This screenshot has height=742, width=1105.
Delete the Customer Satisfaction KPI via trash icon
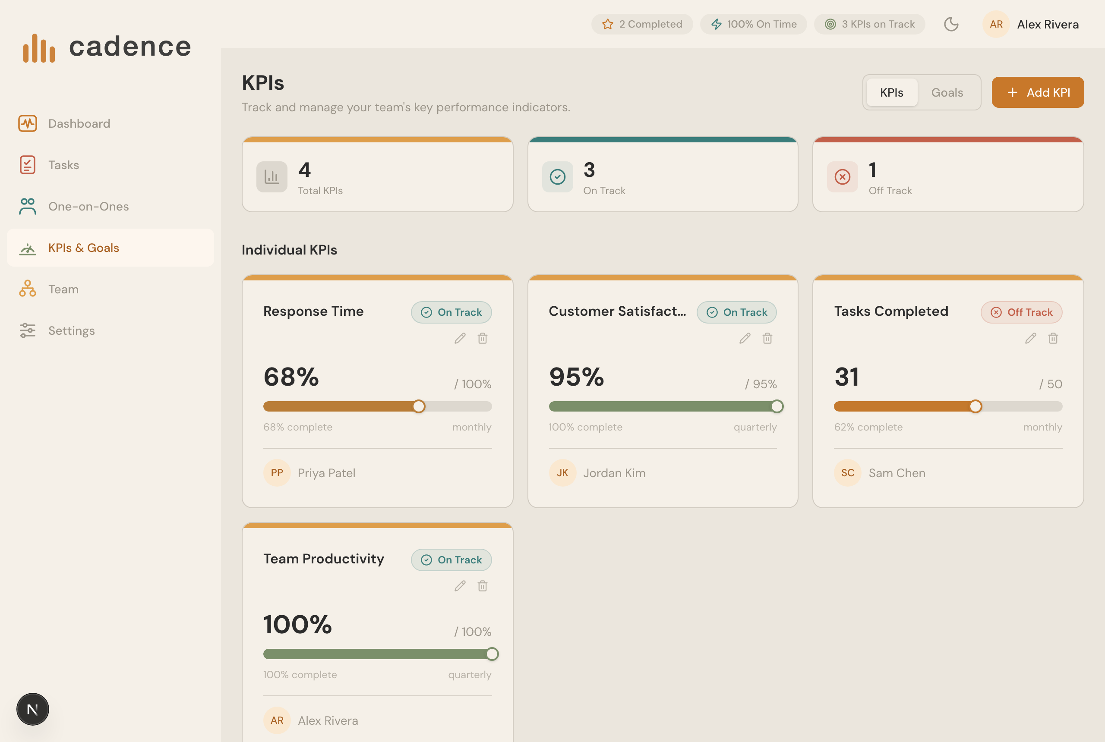767,338
